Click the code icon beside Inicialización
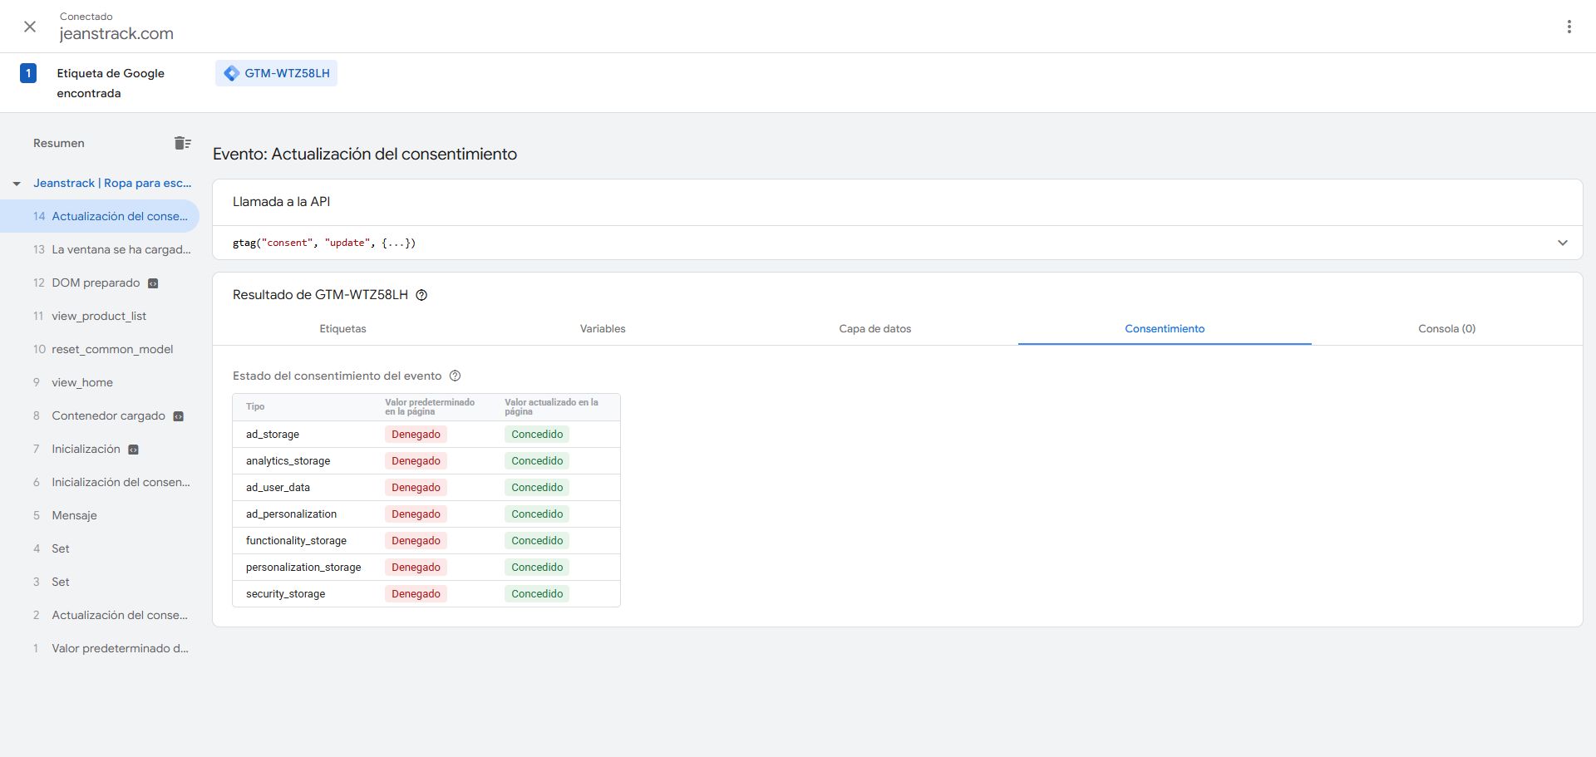The width and height of the screenshot is (1596, 757). coord(133,450)
